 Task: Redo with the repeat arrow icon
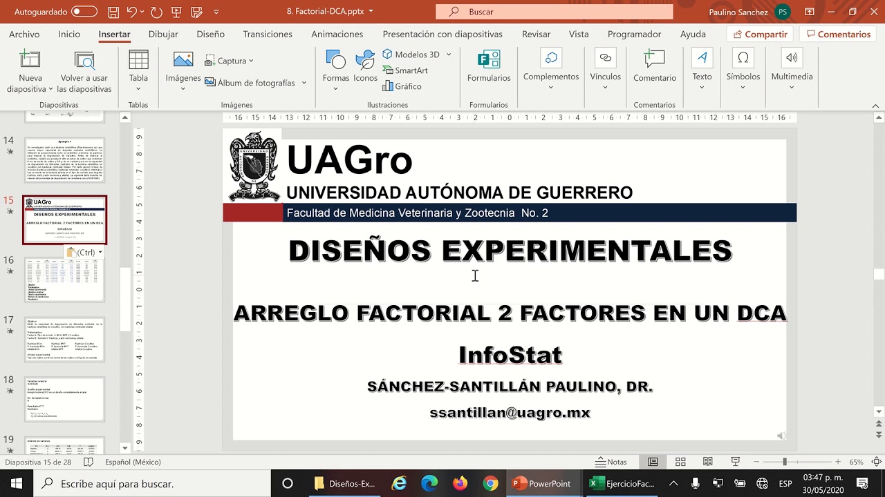click(x=156, y=12)
